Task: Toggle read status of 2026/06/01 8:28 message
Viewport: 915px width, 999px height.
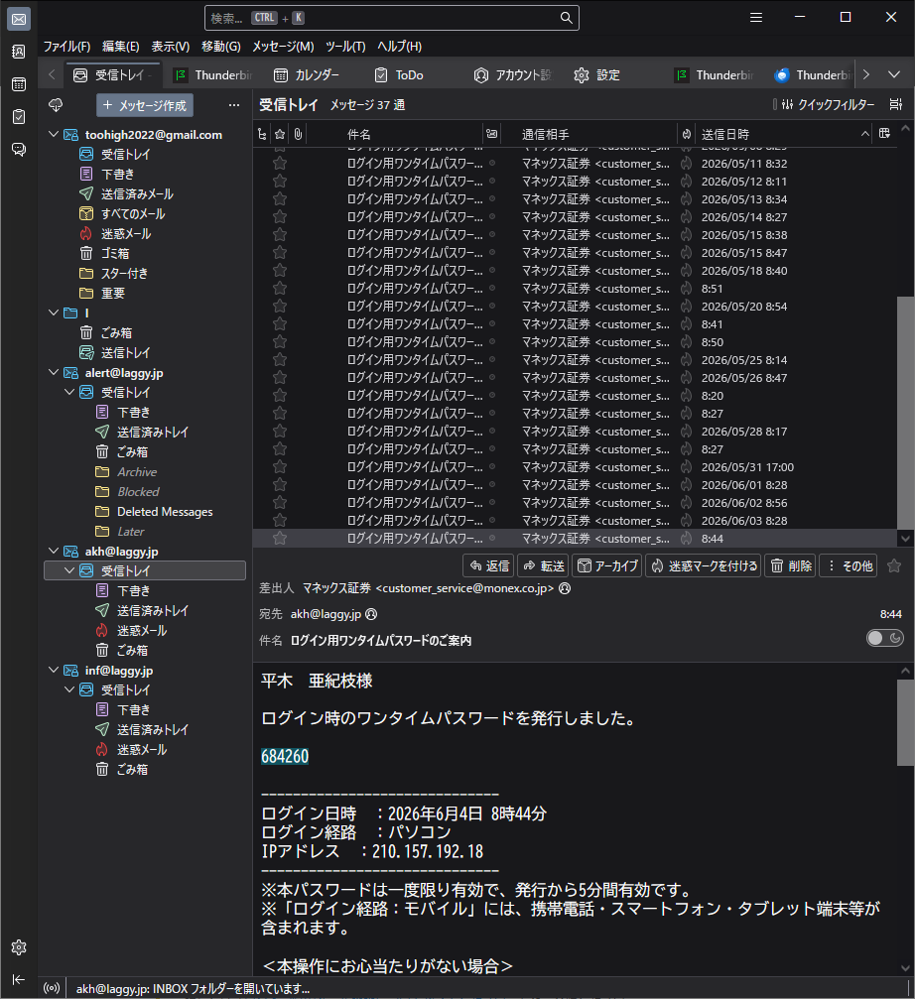Action: point(492,485)
